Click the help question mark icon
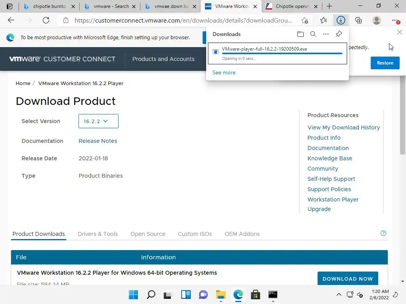Image resolution: width=406 pixels, height=304 pixels. (383, 233)
